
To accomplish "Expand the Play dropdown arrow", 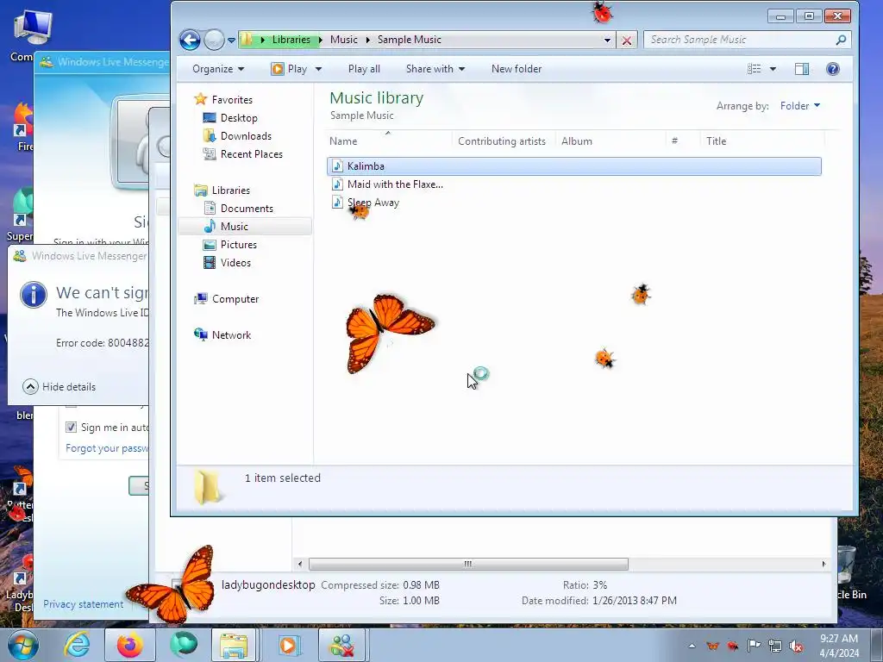I will (x=318, y=69).
